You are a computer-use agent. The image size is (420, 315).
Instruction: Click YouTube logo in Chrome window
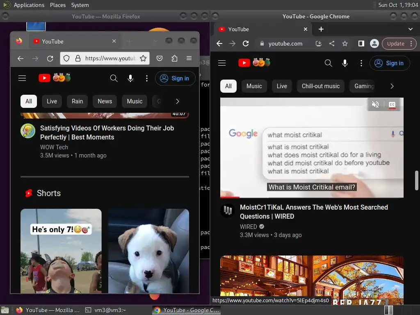pyautogui.click(x=254, y=63)
